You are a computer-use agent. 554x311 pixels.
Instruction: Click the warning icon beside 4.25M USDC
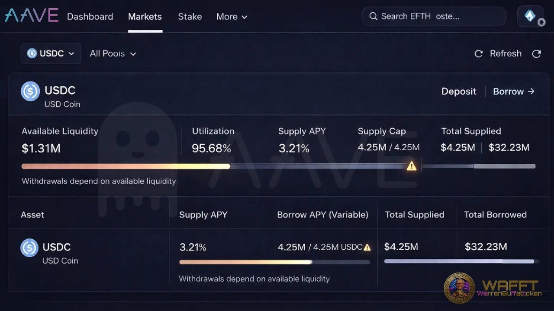pyautogui.click(x=367, y=248)
